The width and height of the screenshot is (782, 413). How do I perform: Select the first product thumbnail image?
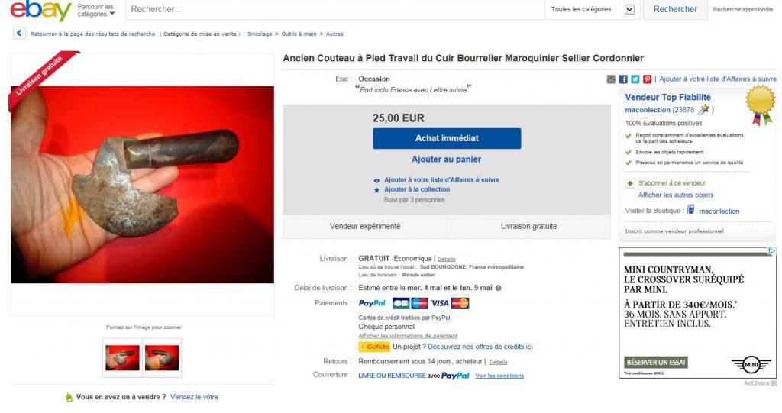coord(123,357)
